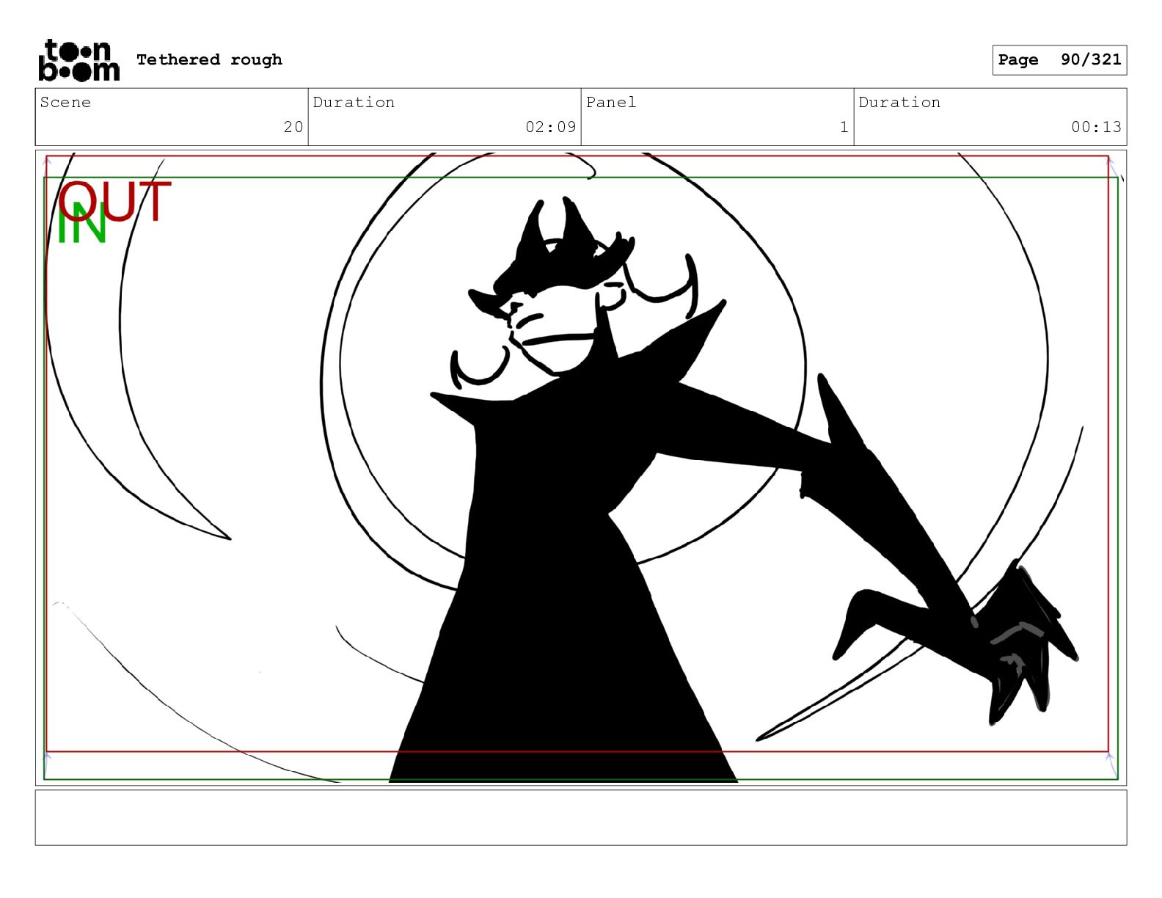Select the 'Scene' header label
The image size is (1162, 898).
pyautogui.click(x=65, y=102)
